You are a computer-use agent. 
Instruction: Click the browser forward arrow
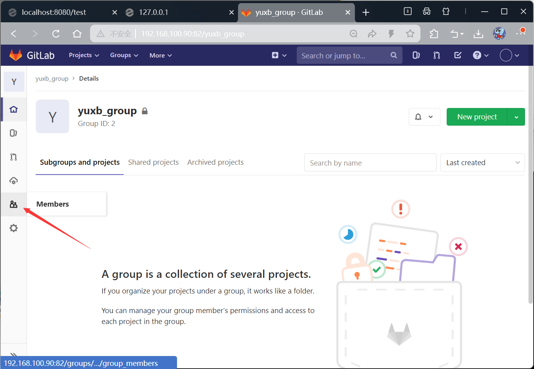(35, 34)
